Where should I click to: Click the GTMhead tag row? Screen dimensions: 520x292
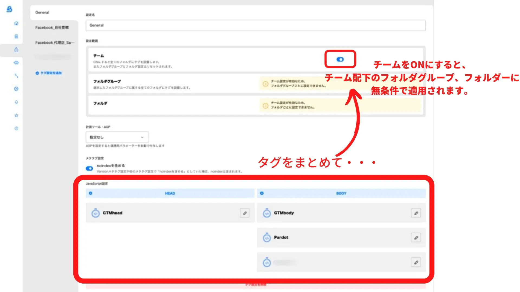point(170,213)
